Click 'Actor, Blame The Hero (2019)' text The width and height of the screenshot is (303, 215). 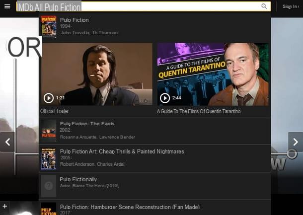(89, 186)
